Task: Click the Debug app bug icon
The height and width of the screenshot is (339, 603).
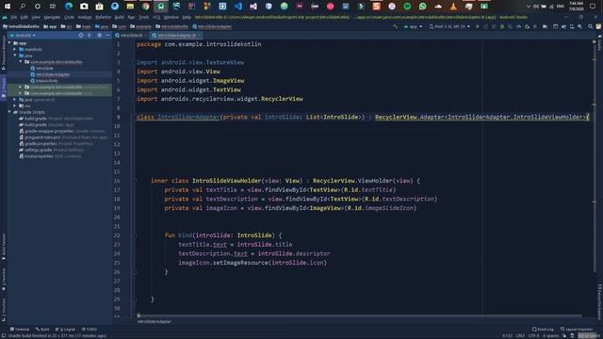Action: pos(502,26)
